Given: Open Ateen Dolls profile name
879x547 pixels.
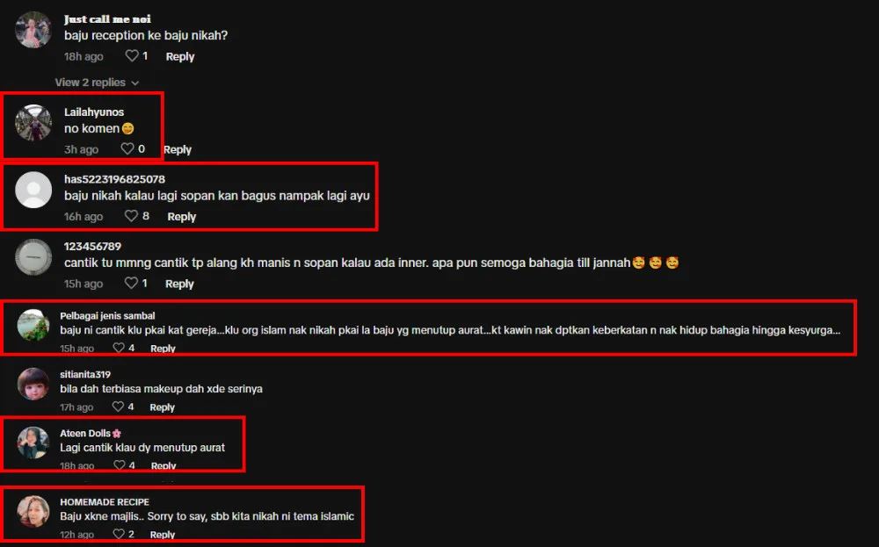Looking at the screenshot, I should (x=85, y=434).
